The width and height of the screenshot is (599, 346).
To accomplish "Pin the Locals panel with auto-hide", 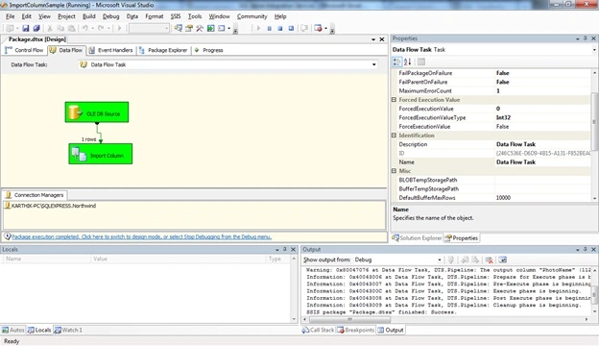I will coord(284,249).
